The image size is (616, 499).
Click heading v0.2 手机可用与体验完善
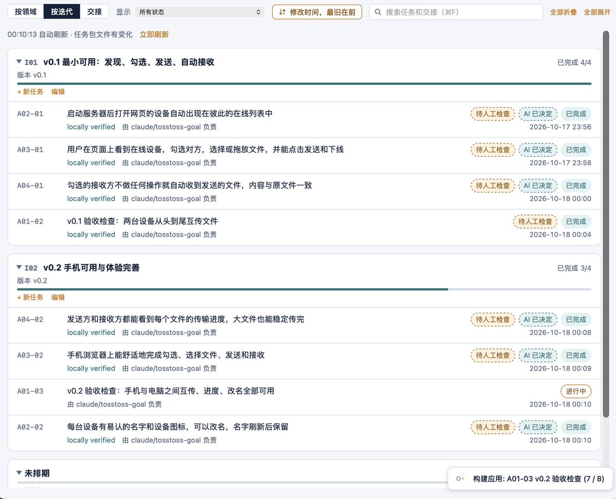click(91, 268)
